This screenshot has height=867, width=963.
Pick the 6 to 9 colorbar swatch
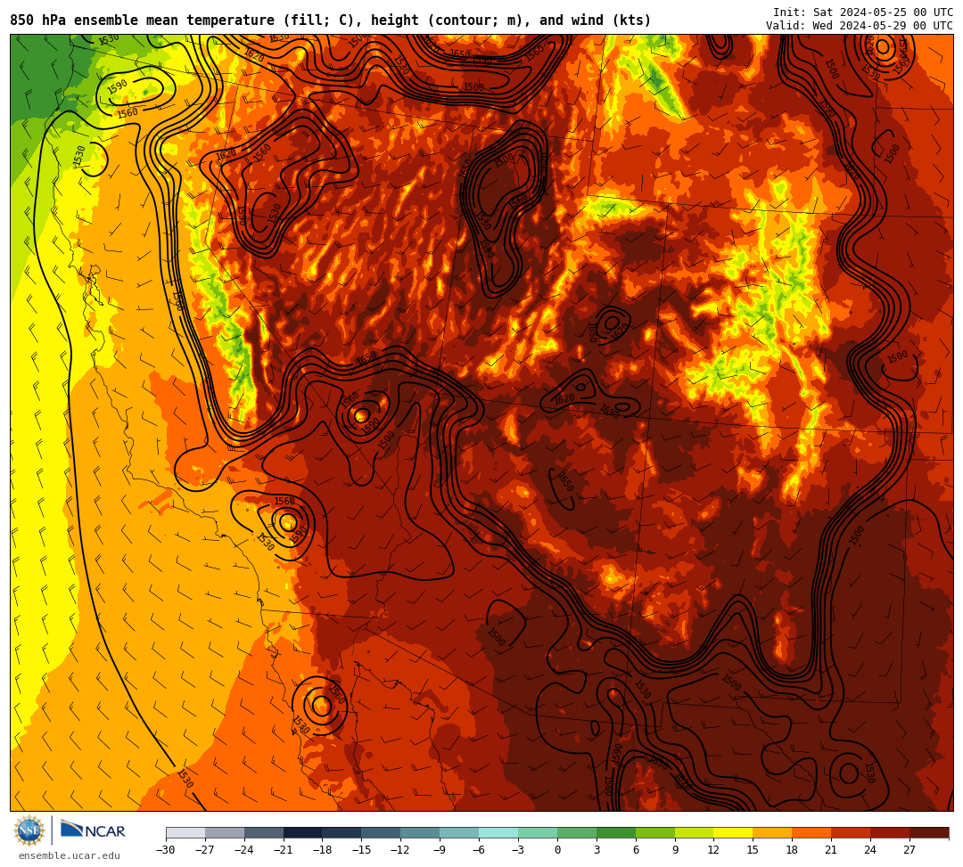click(655, 832)
